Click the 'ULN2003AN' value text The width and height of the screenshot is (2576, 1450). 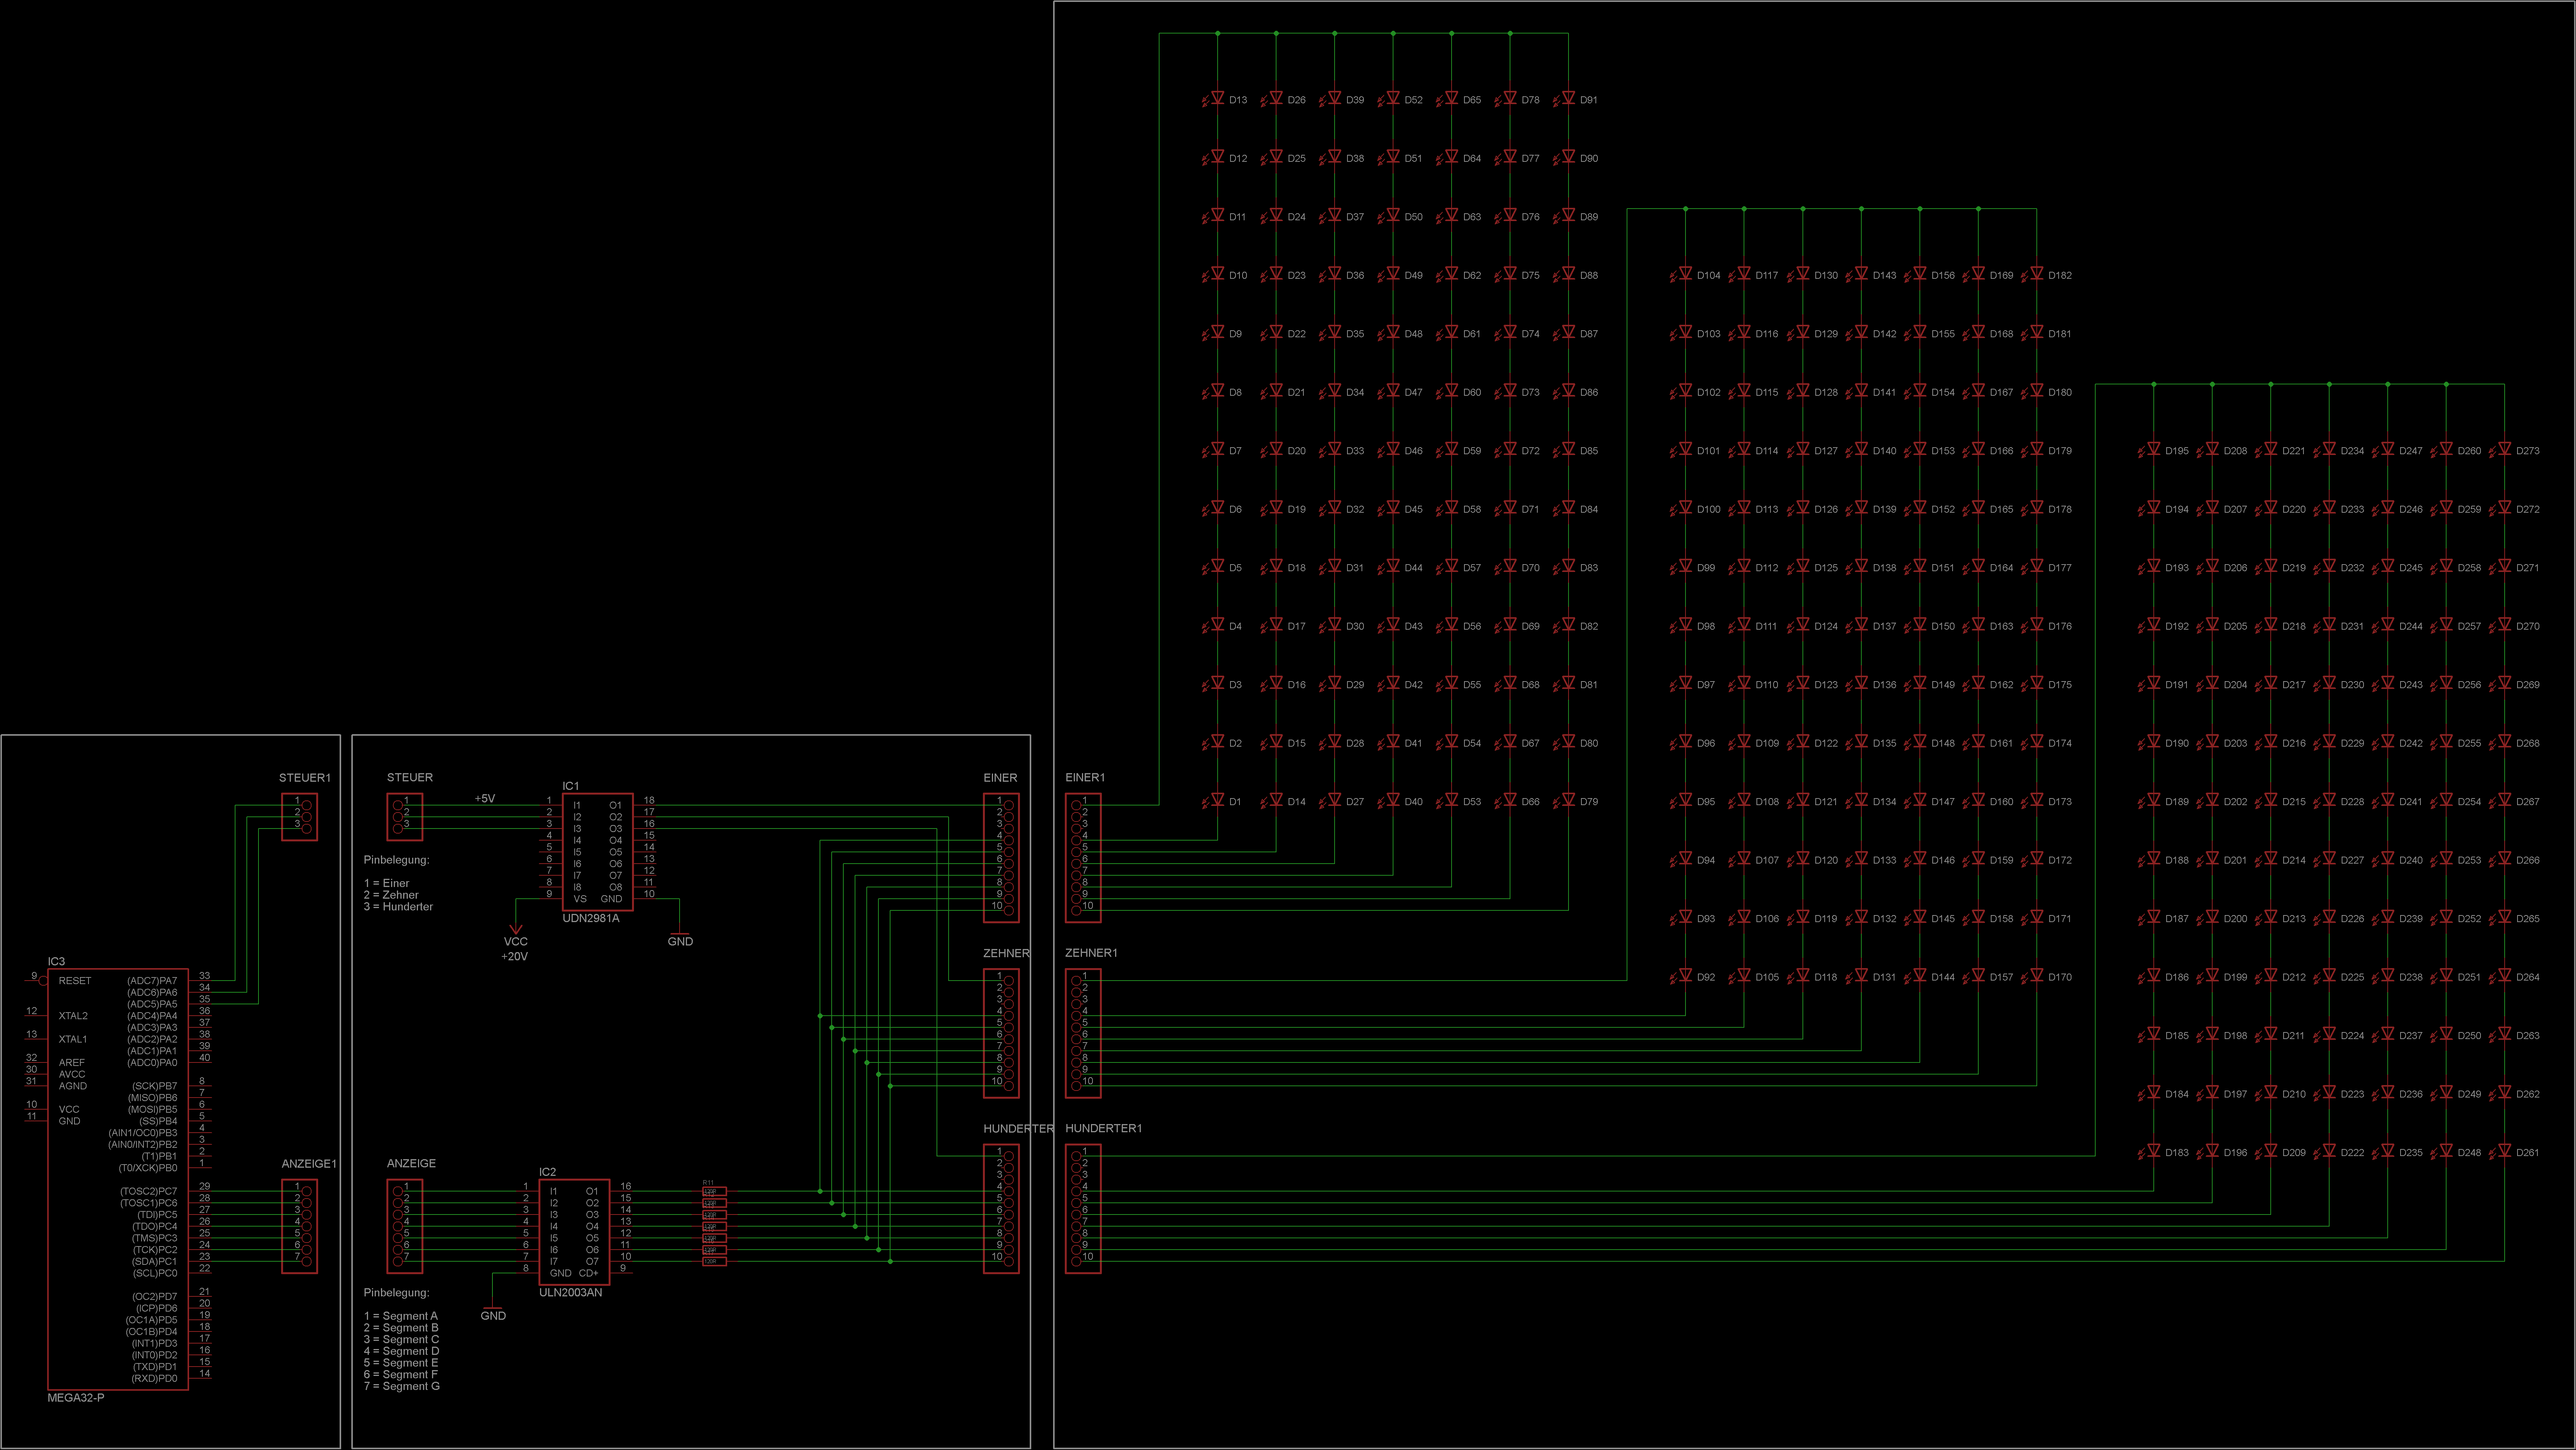tap(571, 1292)
